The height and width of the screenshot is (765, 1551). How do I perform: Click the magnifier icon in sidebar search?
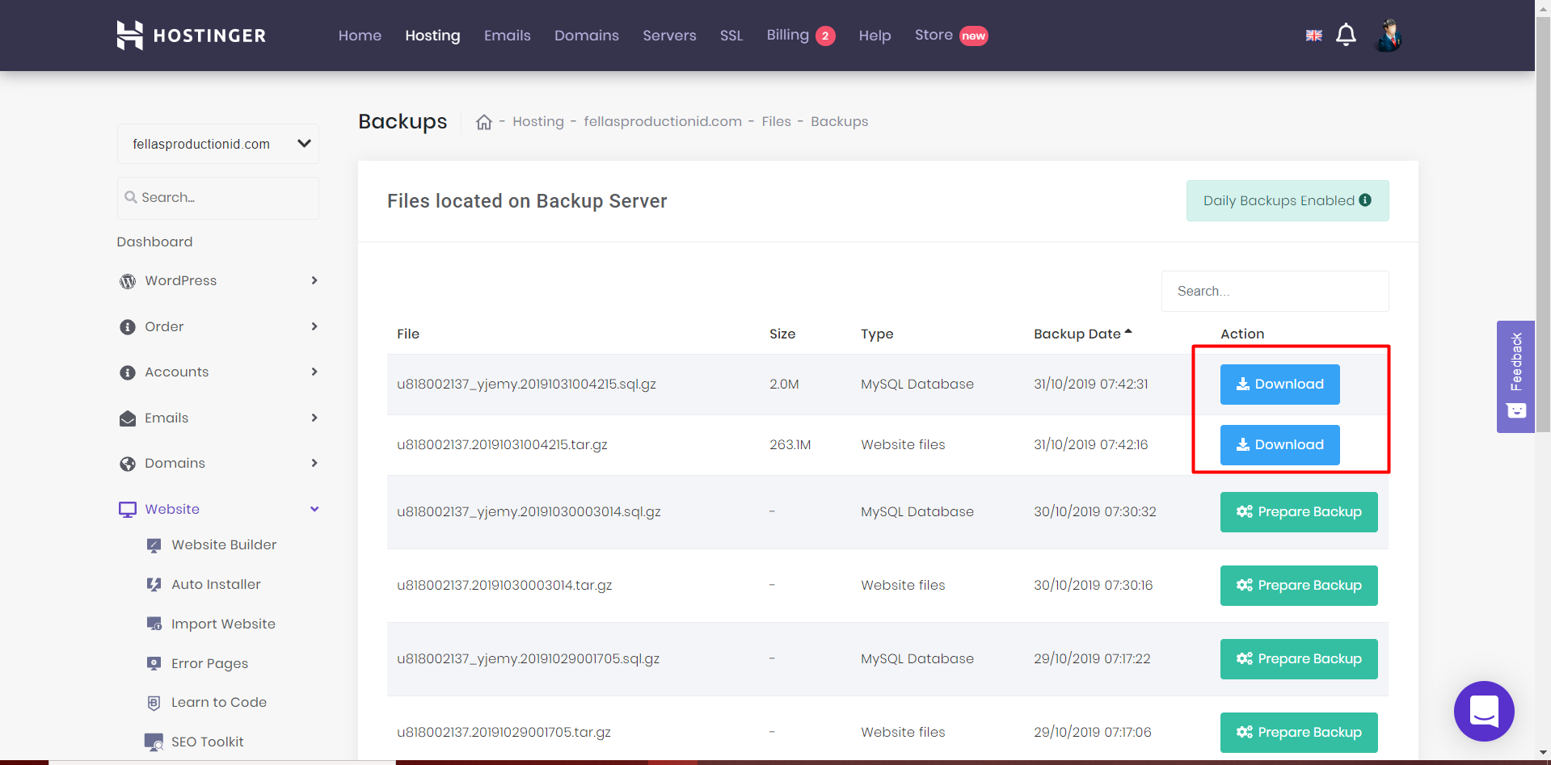[131, 197]
